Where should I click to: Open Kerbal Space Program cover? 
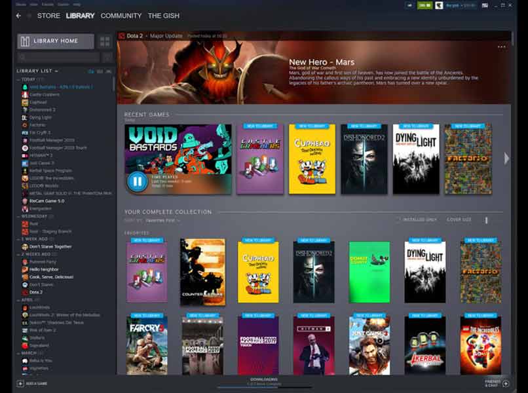(x=425, y=346)
